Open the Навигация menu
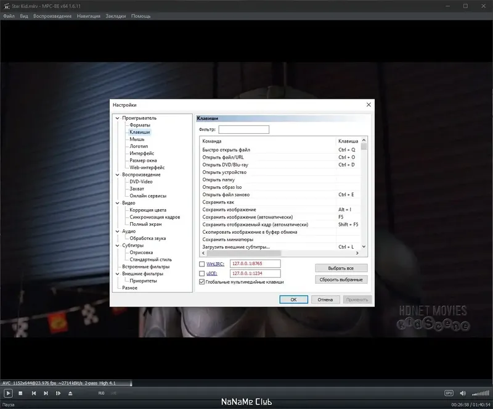This screenshot has height=409, width=493. pyautogui.click(x=88, y=16)
